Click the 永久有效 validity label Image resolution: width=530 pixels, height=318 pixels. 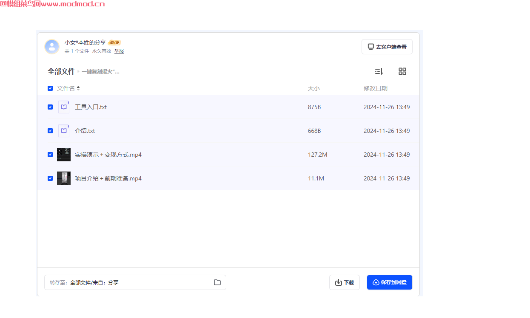pyautogui.click(x=102, y=51)
